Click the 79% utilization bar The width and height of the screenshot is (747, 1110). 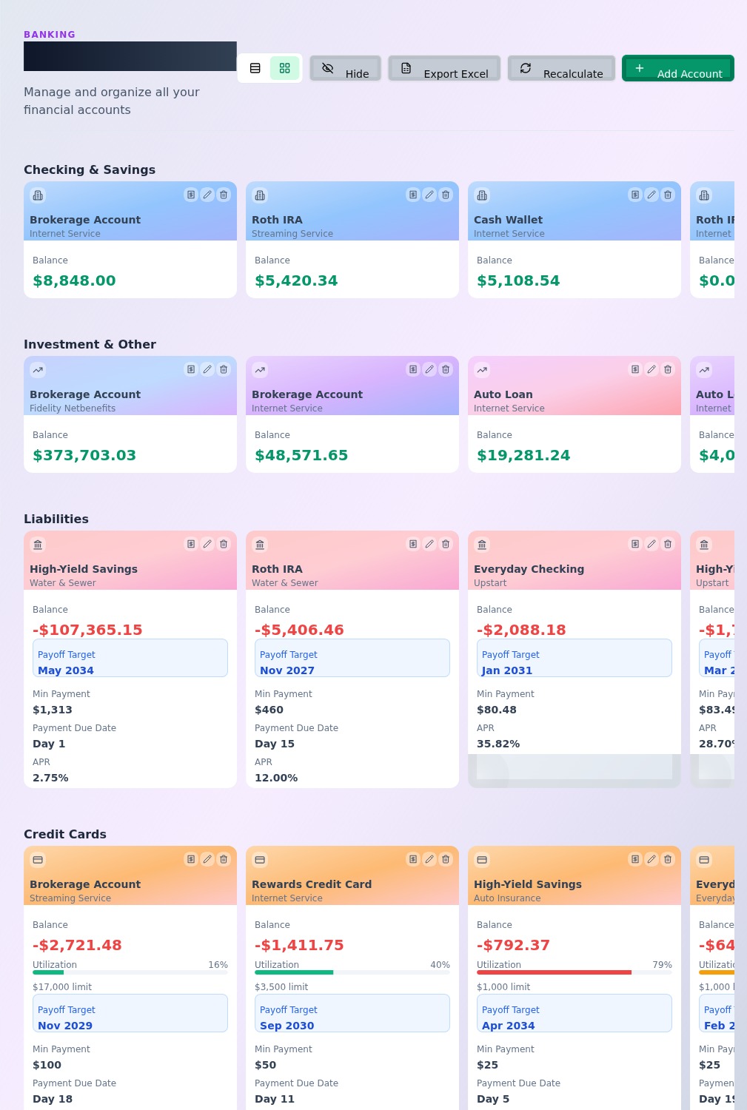[x=575, y=972]
